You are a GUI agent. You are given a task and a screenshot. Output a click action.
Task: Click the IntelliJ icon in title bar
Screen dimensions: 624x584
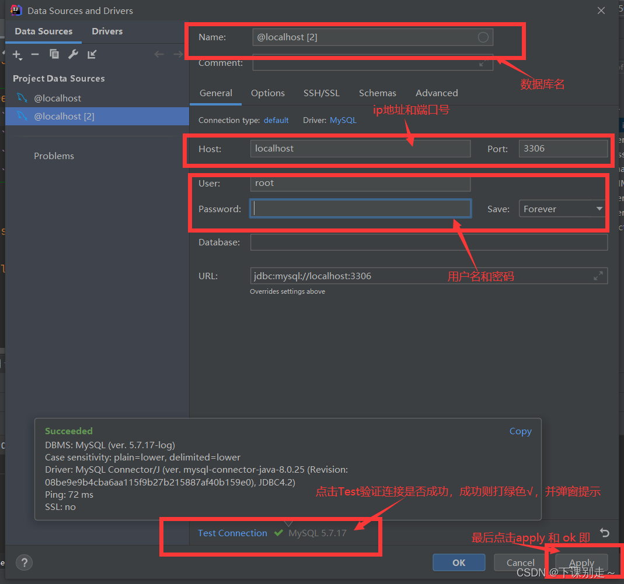tap(16, 10)
